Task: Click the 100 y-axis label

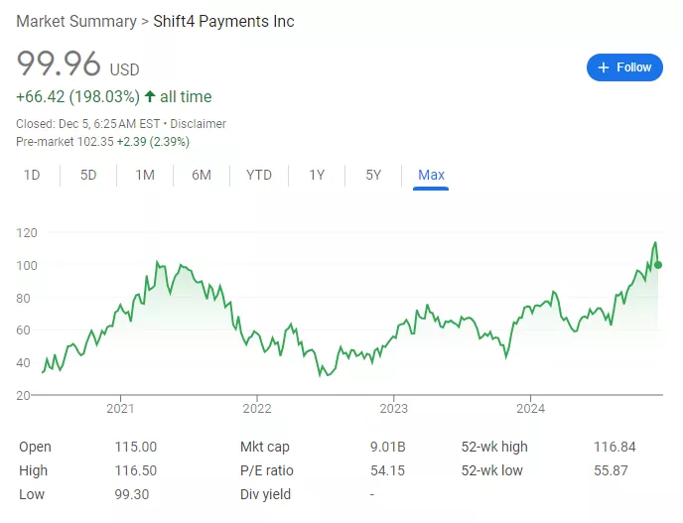Action: click(x=27, y=266)
